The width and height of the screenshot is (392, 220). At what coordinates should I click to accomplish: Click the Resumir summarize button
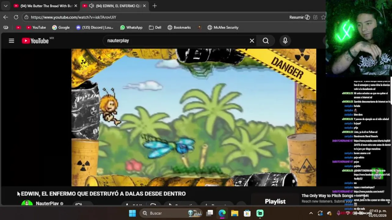(299, 17)
